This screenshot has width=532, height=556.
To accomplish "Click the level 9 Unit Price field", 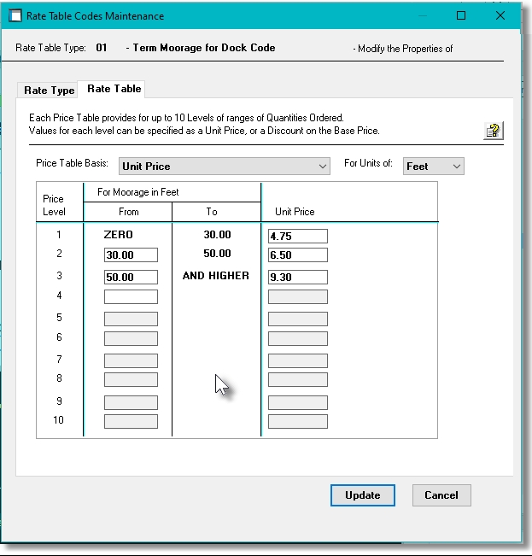I will click(298, 402).
